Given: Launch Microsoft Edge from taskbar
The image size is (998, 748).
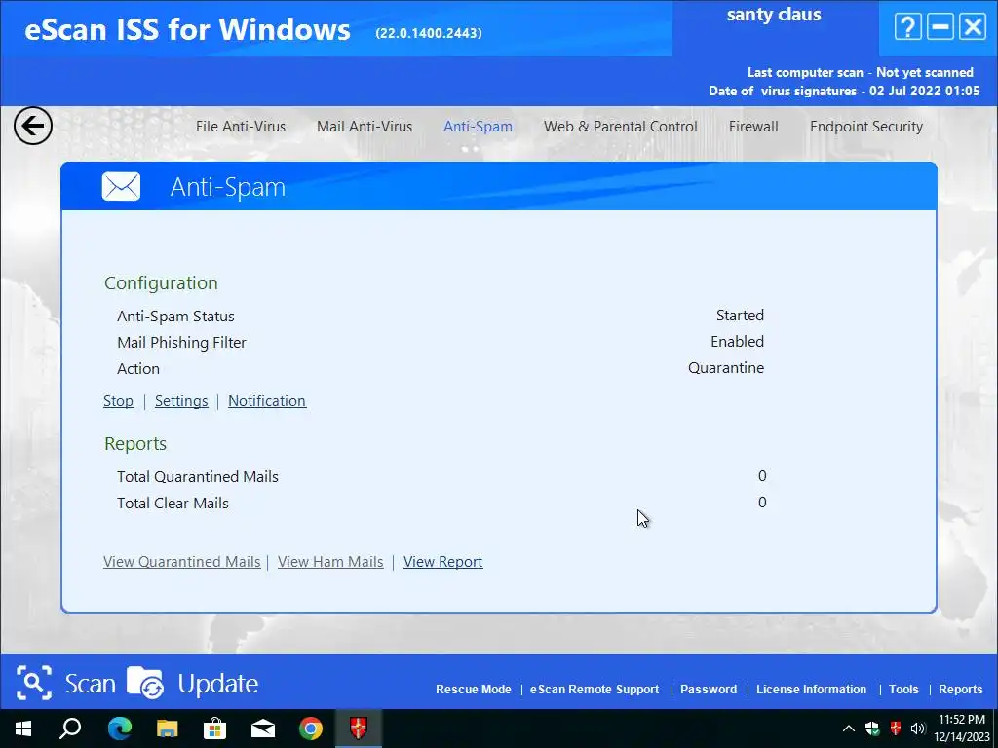Looking at the screenshot, I should [119, 729].
